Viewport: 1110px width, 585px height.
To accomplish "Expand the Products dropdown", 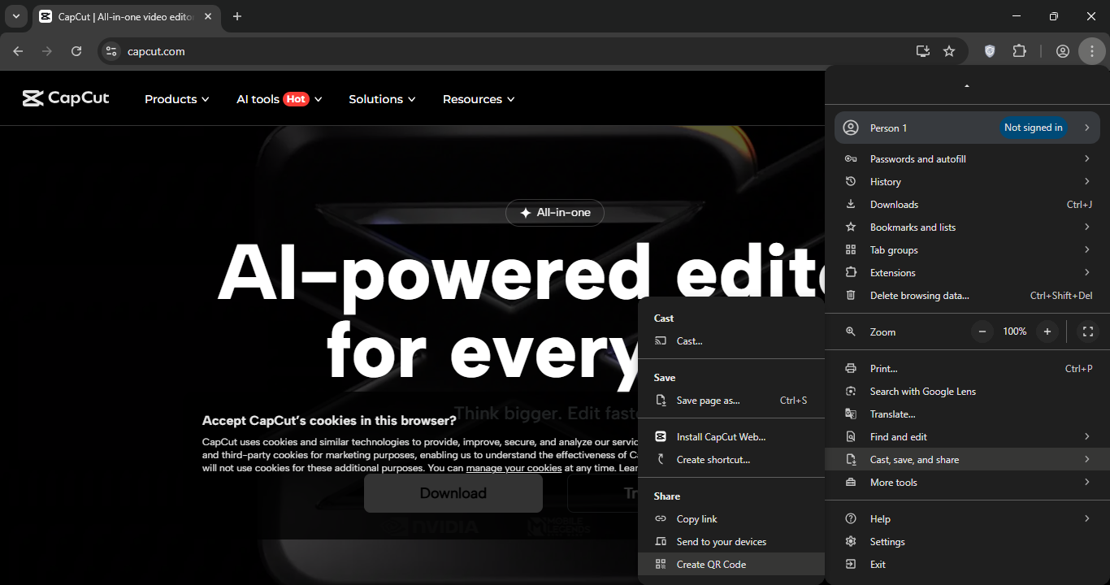I will 176,98.
